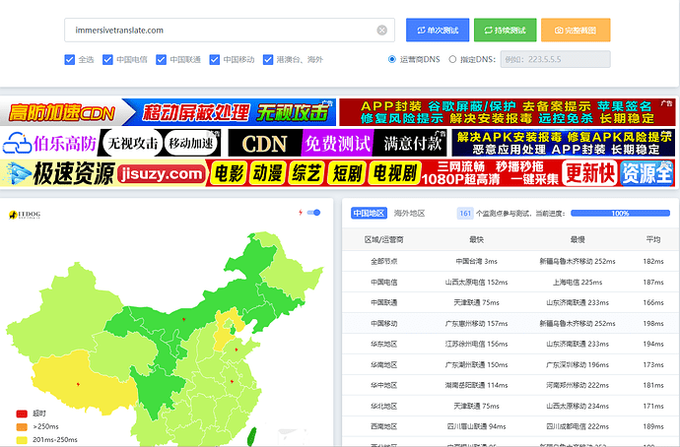The image size is (680, 447).
Task: Open the 伯乐高防 banner ad
Action: [x=110, y=143]
